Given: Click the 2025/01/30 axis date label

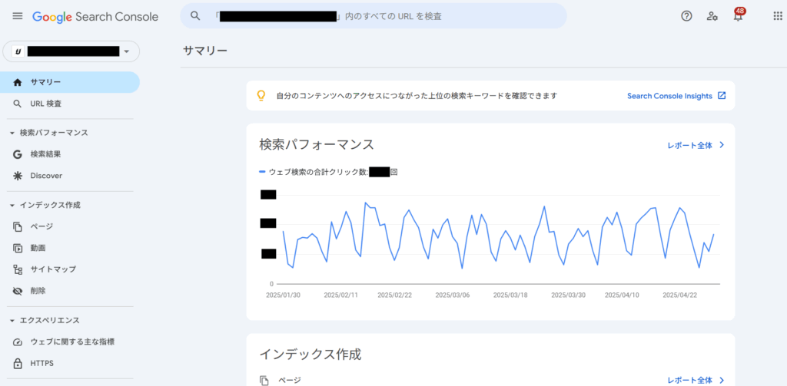Looking at the screenshot, I should tap(283, 295).
